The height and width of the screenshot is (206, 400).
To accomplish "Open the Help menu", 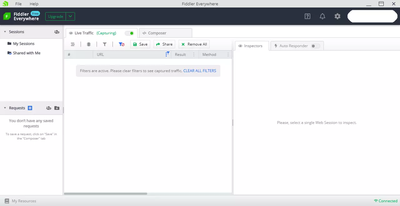I will point(34,4).
